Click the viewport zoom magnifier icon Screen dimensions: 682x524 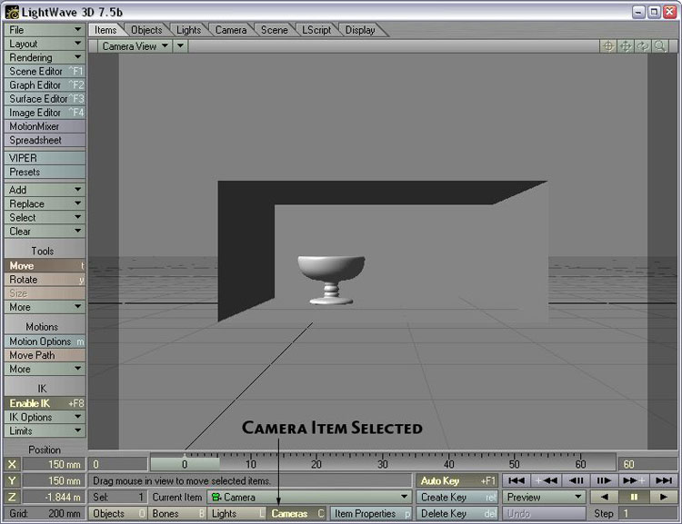coord(659,46)
